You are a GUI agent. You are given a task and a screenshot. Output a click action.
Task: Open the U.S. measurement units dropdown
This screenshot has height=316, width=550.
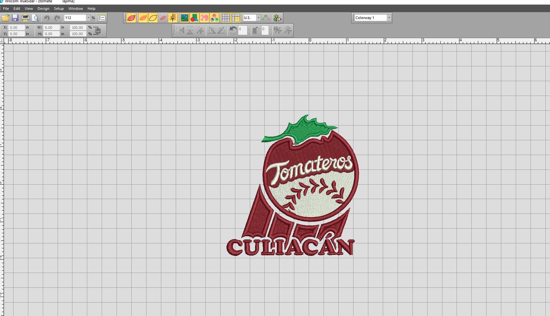coord(258,18)
